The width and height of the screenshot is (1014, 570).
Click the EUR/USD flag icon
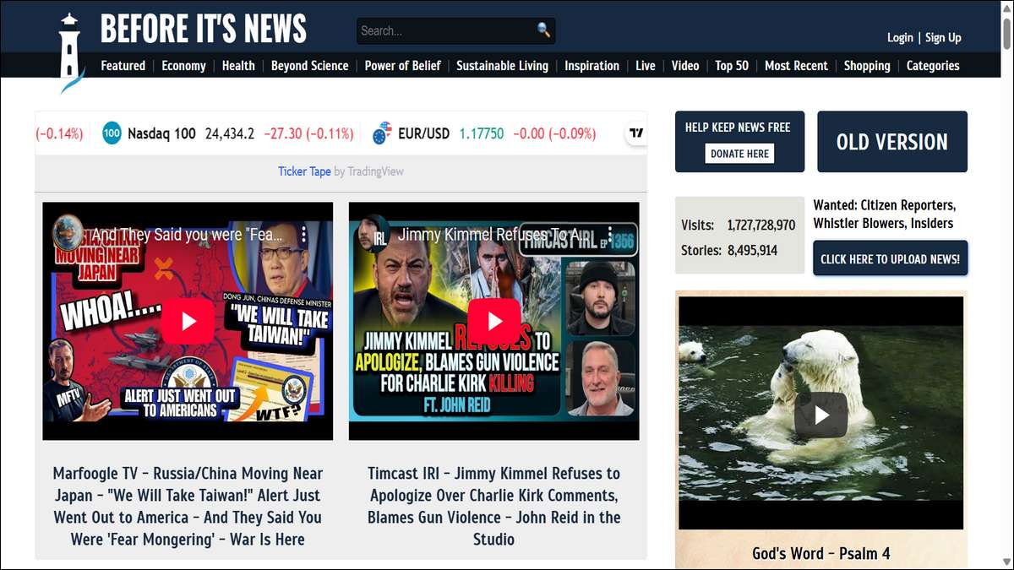[382, 133]
